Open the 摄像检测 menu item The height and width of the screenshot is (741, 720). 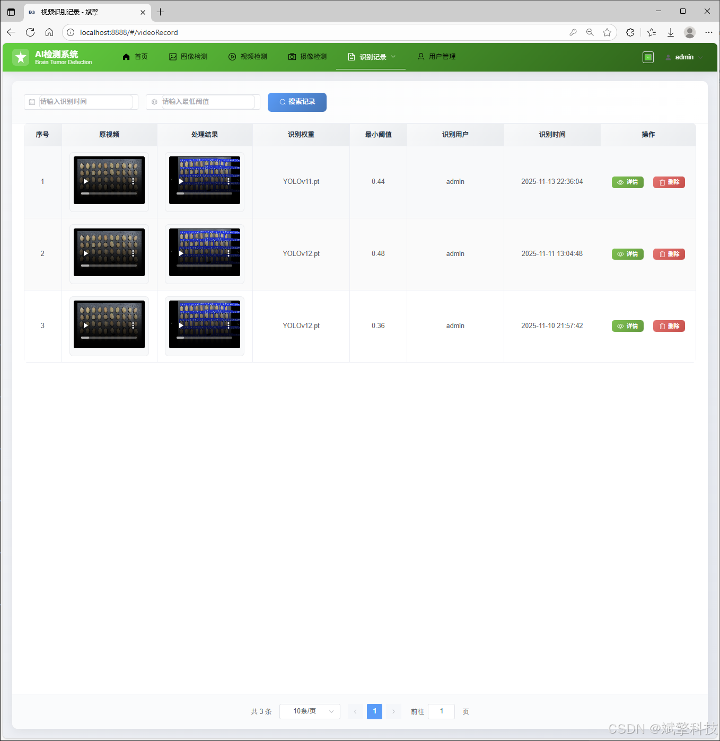point(308,57)
